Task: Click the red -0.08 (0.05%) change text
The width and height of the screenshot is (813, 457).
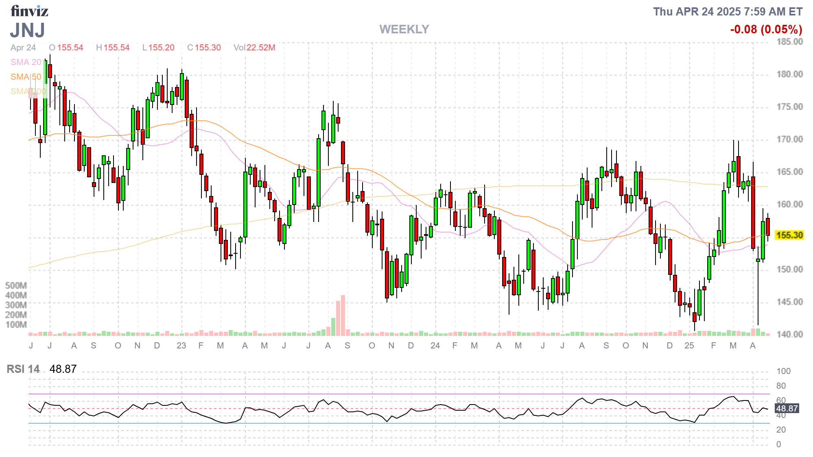Action: click(766, 29)
